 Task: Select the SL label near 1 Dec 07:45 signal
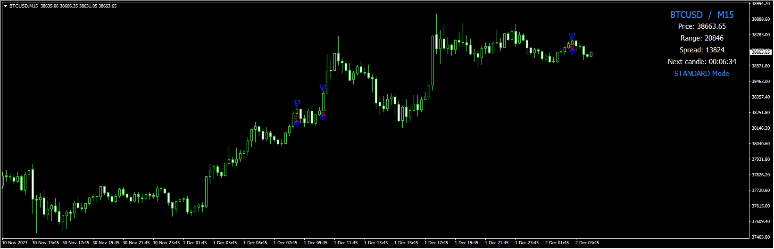tap(296, 119)
